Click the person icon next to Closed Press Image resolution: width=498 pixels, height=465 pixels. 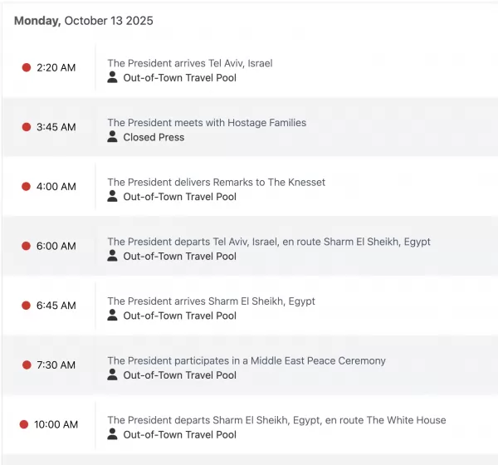[113, 137]
